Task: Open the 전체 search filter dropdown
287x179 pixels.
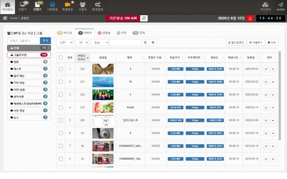Action: [100, 43]
